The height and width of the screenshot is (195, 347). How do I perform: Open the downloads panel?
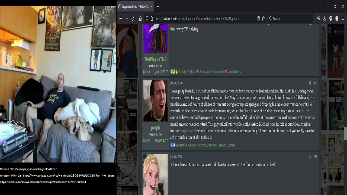pyautogui.click(x=324, y=19)
